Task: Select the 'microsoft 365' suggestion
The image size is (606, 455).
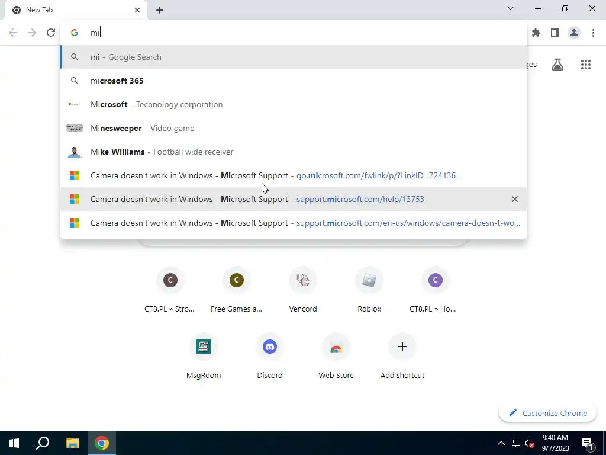Action: [x=294, y=81]
